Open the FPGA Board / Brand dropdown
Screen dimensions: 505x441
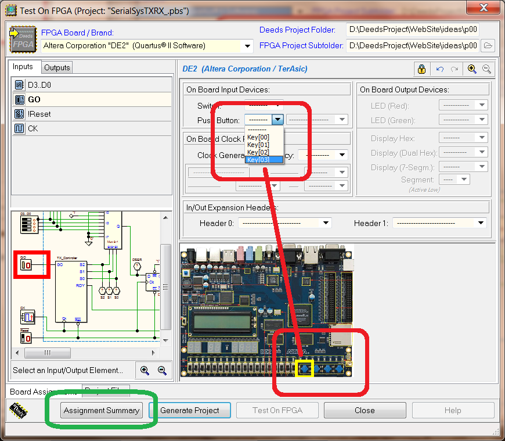click(247, 46)
